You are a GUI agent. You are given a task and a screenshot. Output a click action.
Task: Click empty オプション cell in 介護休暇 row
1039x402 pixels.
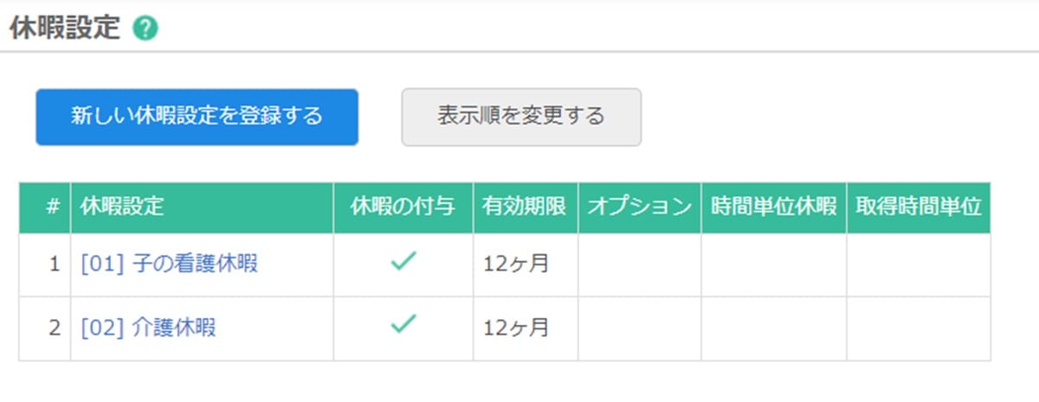pos(640,329)
